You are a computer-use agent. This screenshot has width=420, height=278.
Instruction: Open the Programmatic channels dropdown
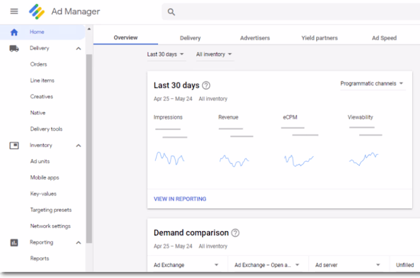click(x=372, y=83)
